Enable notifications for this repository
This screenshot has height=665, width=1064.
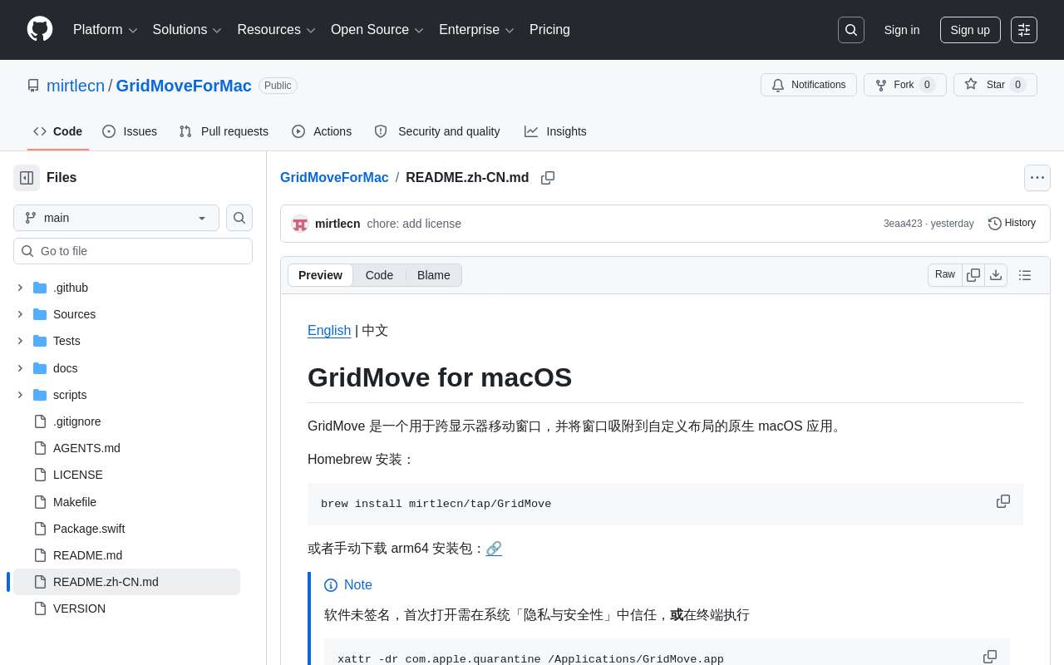(808, 85)
